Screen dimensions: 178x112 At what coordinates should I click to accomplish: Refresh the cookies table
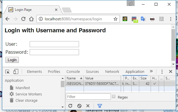click(70, 106)
